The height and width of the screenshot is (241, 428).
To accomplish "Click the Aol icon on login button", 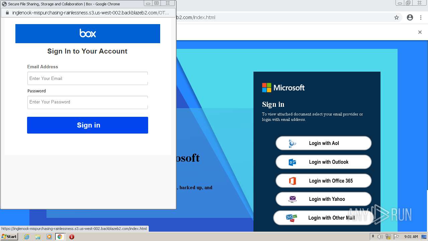I will click(292, 144).
